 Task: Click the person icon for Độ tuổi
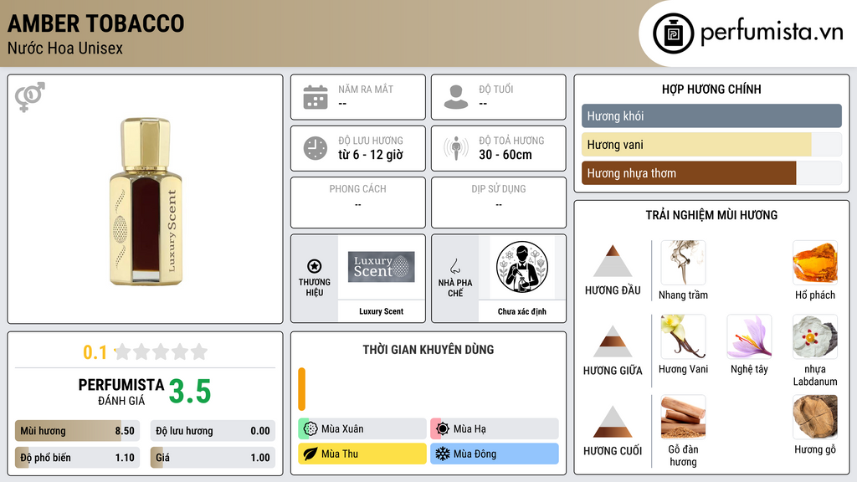pos(456,97)
